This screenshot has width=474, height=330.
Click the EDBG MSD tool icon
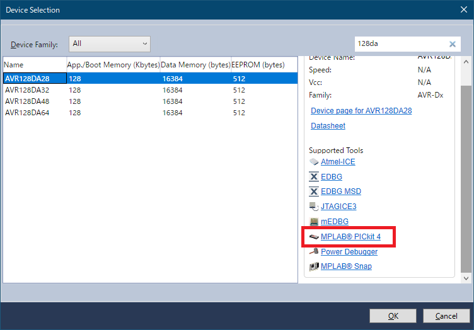pos(314,191)
